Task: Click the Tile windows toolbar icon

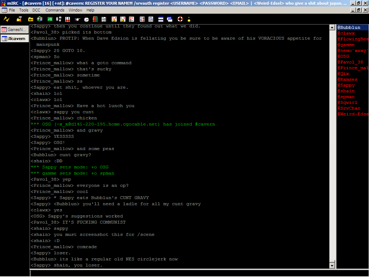Action: [161, 19]
